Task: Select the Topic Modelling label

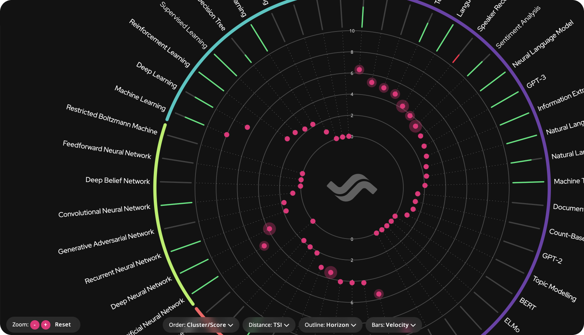Action: (x=554, y=288)
